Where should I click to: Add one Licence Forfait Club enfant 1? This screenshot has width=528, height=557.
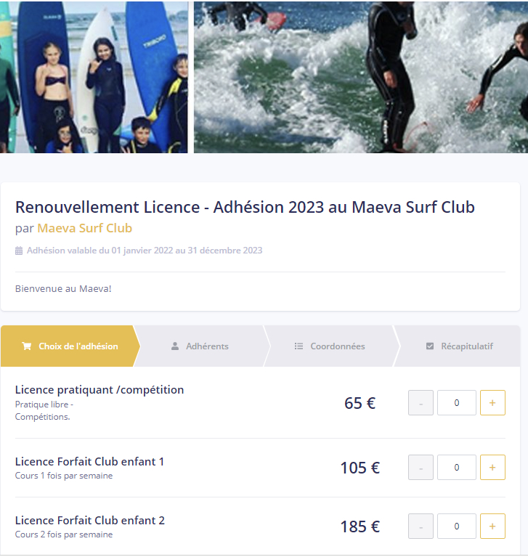[x=492, y=468]
